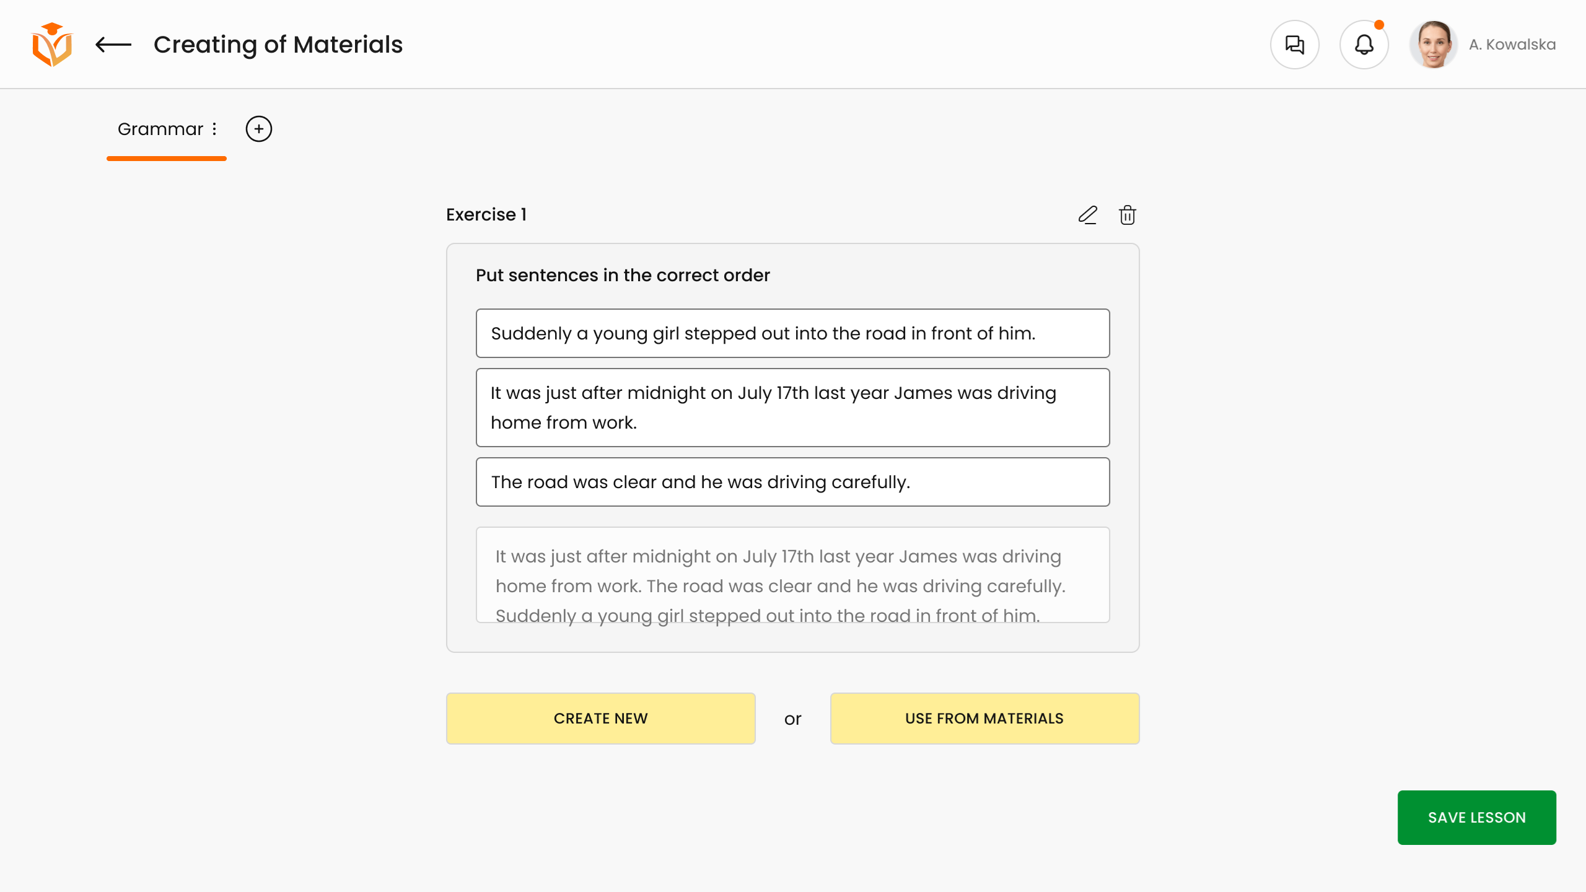The width and height of the screenshot is (1586, 892).
Task: Click the orange owl app logo
Action: pos(52,45)
